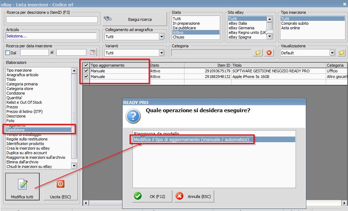Select Relist e Out Of Stock entry
Viewport: 348px width, 211px height.
point(39,102)
